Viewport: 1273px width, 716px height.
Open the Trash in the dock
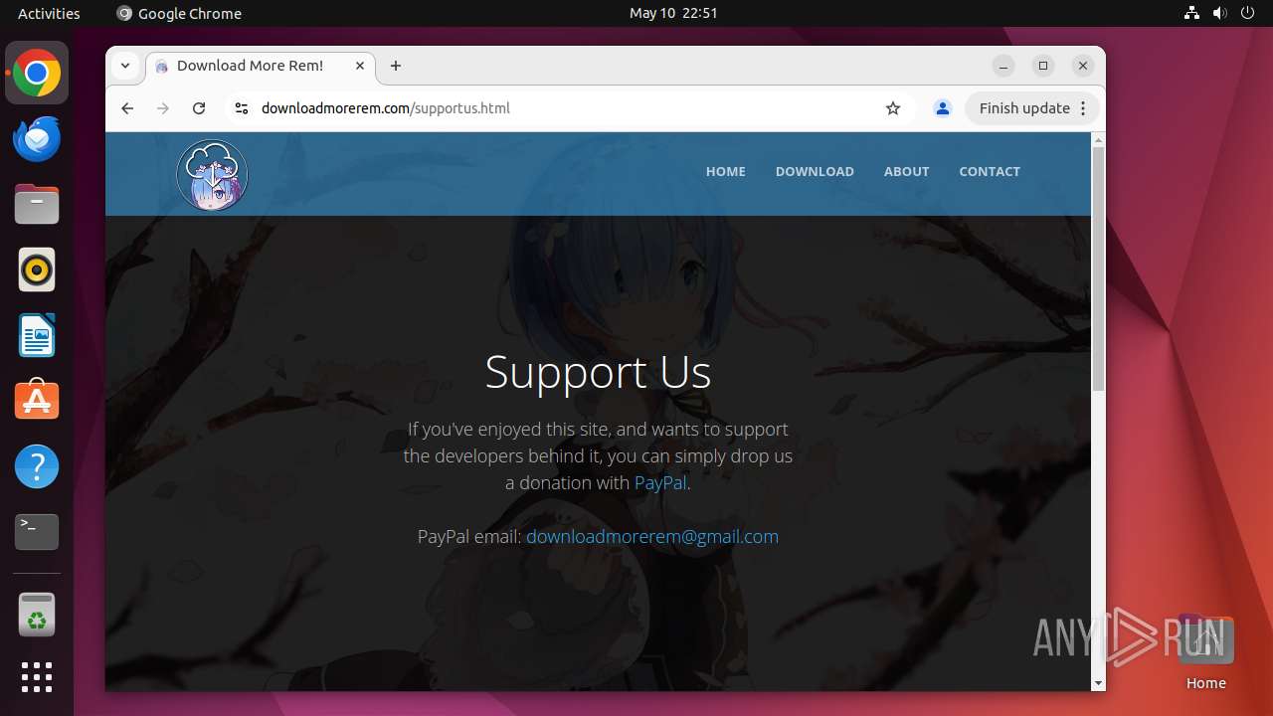click(x=37, y=616)
